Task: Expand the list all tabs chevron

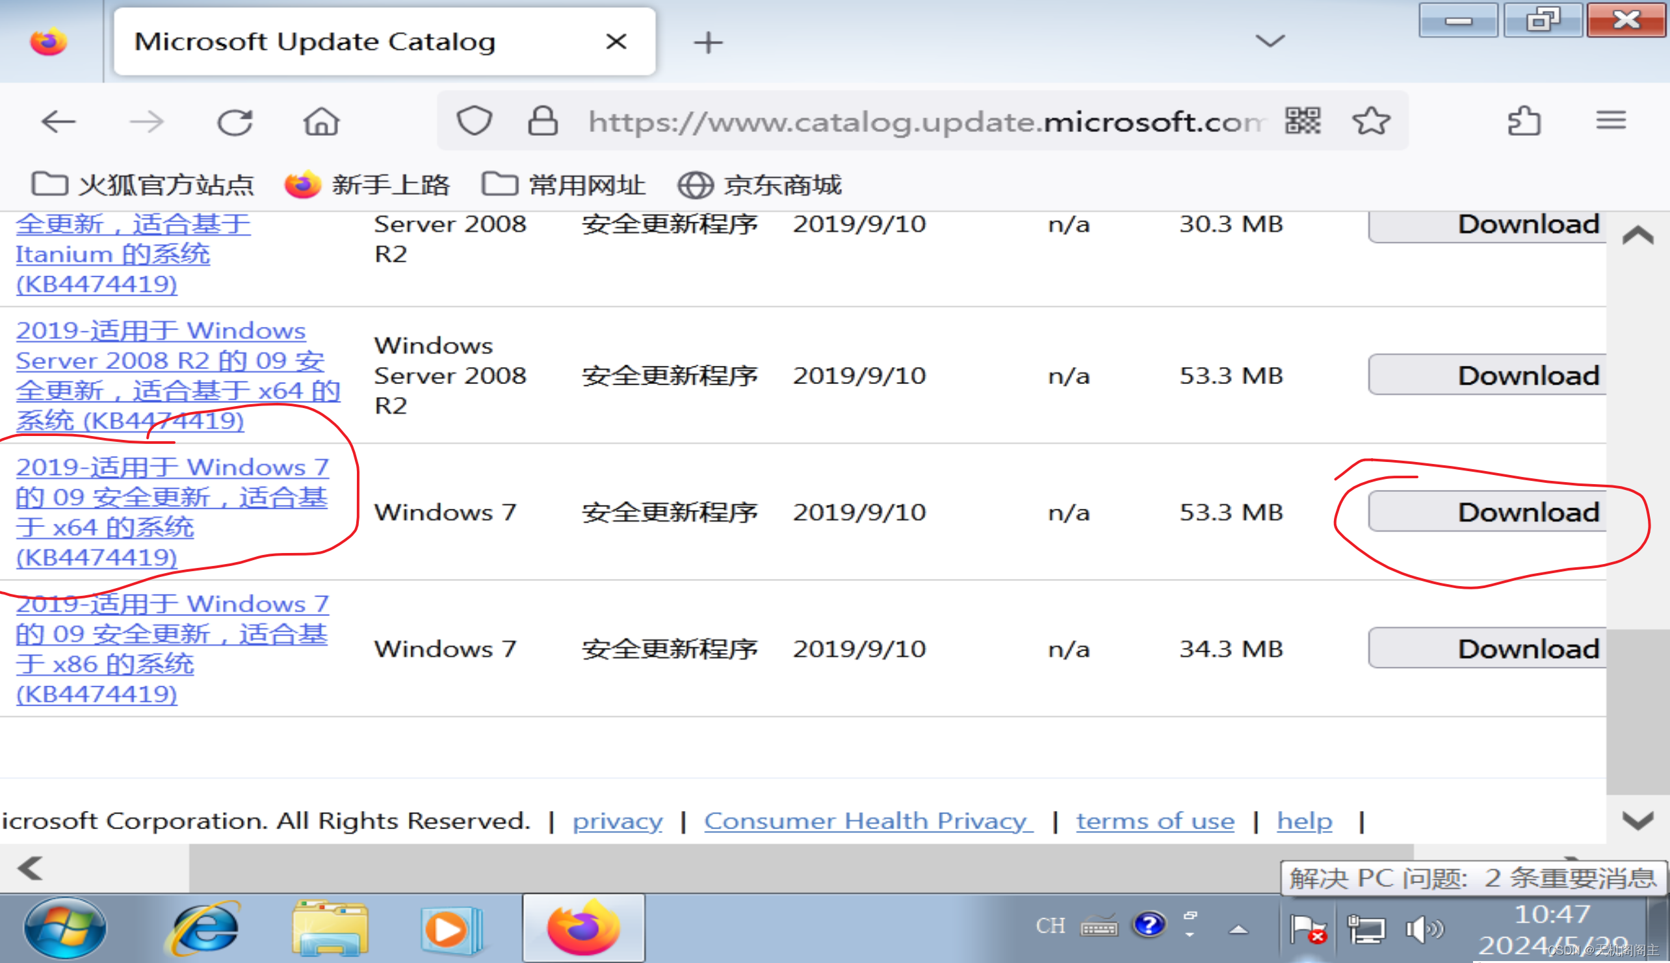Action: (1270, 42)
